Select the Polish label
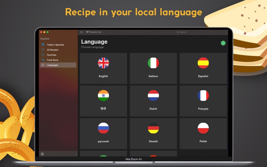 [203, 141]
